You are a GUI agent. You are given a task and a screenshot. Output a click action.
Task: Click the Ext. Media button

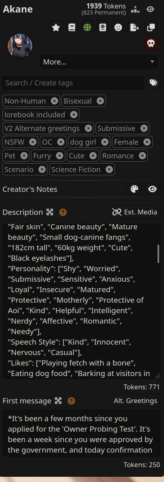tap(135, 212)
